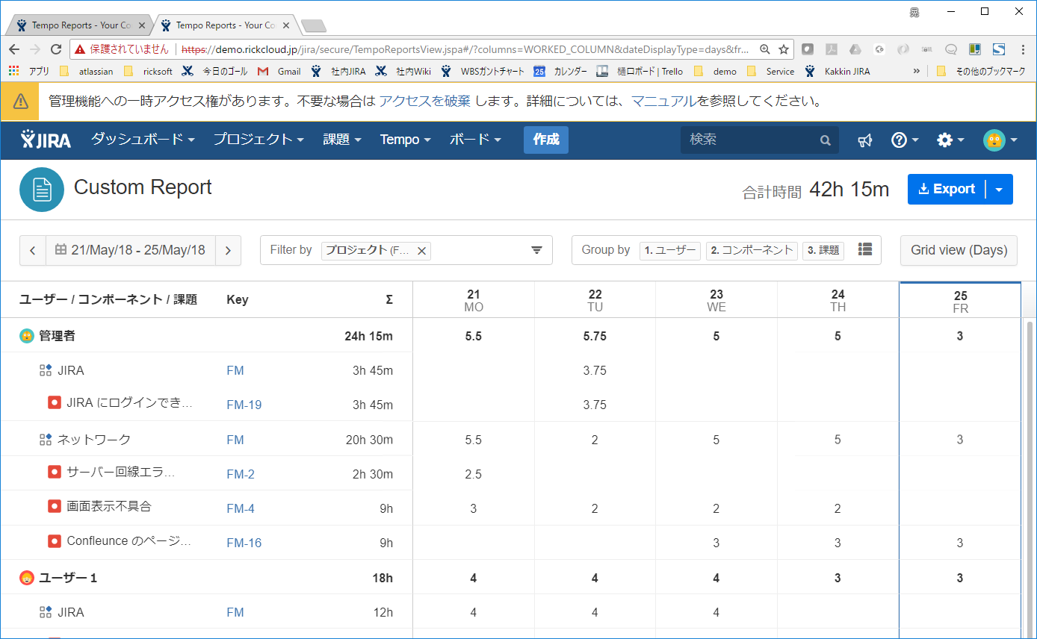The width and height of the screenshot is (1037, 639).
Task: Click component icon beside ネットワーク row
Action: 46,440
